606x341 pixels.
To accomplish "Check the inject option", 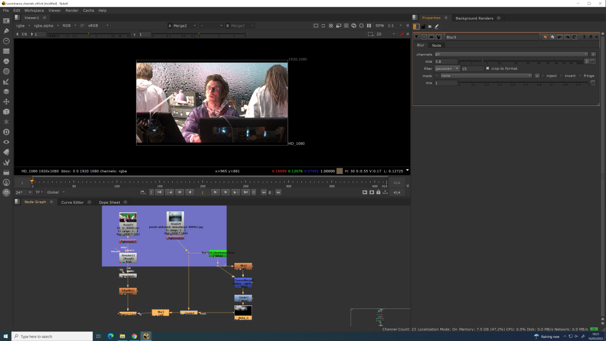I will [x=543, y=76].
